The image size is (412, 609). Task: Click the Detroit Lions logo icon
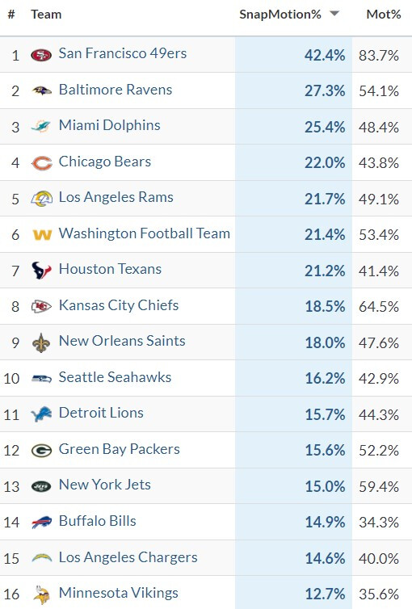(41, 414)
